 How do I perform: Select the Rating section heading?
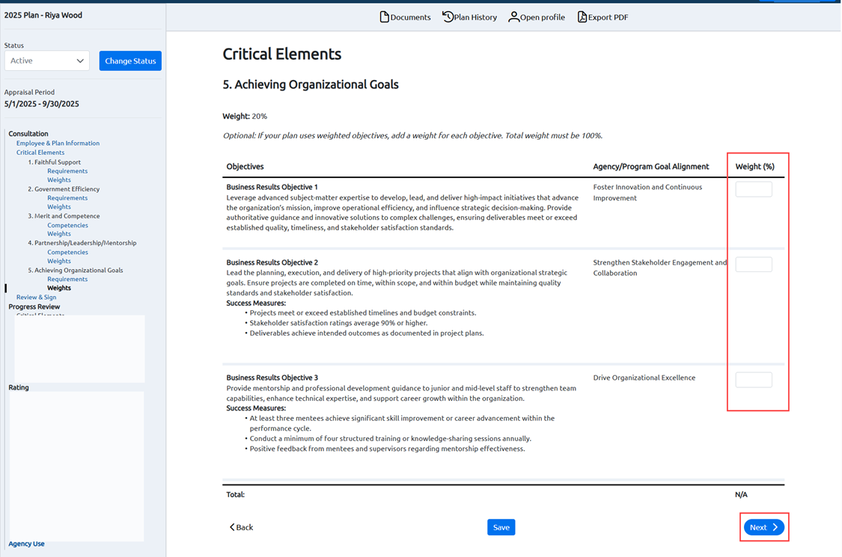[19, 387]
